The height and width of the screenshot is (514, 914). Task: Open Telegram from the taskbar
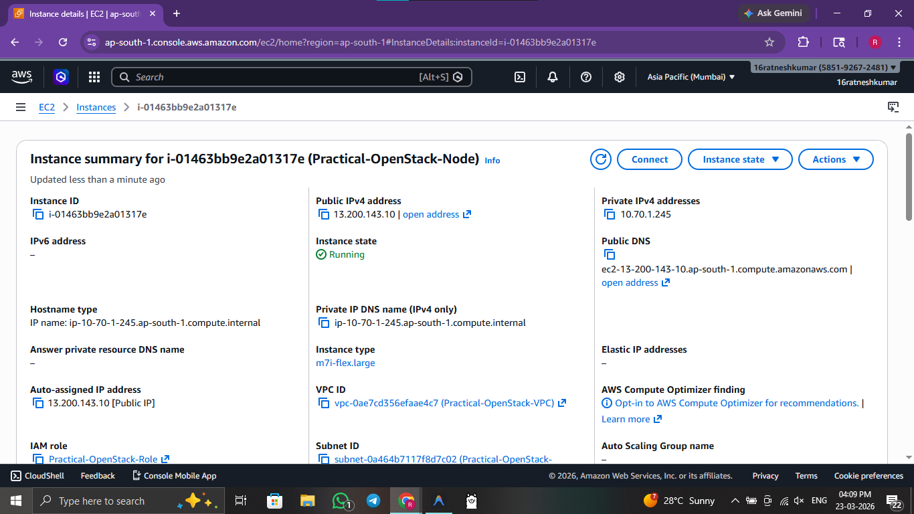(373, 501)
